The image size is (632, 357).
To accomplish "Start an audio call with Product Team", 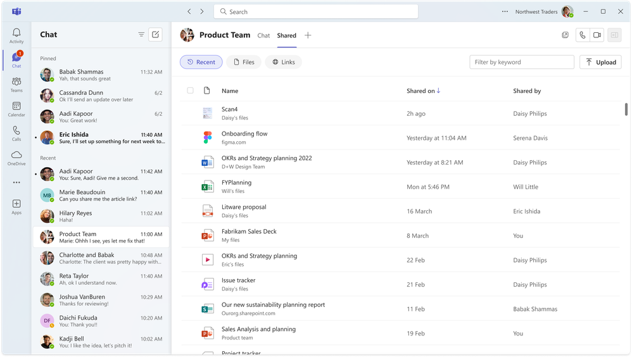I will tap(583, 35).
